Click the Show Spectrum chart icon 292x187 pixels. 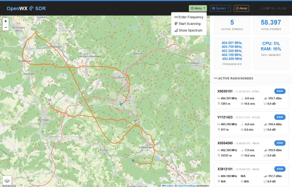tap(176, 30)
